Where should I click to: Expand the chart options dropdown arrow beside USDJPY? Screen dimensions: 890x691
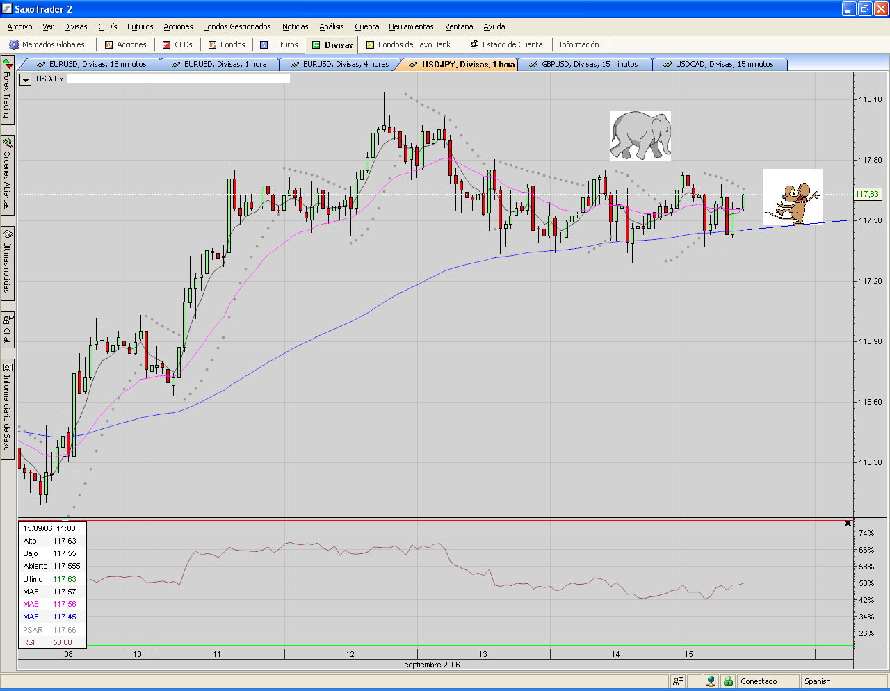(x=26, y=79)
